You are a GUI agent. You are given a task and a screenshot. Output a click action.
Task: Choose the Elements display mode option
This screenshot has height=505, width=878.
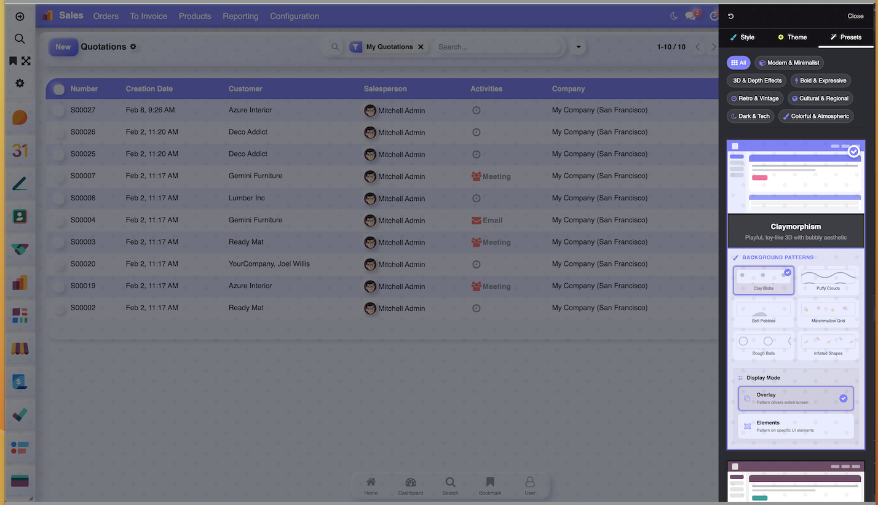(x=796, y=426)
